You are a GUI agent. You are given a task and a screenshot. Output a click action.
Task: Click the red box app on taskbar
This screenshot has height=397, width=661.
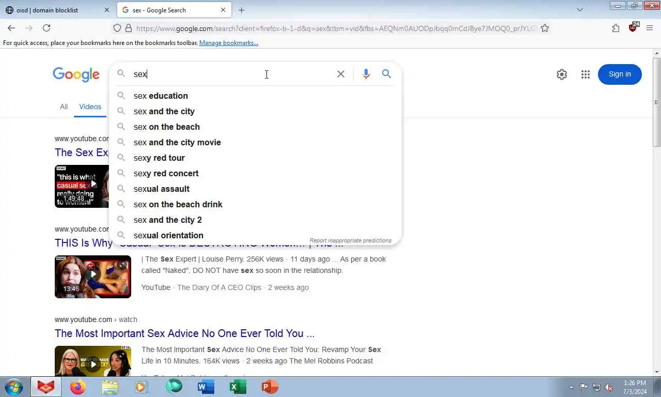click(46, 387)
